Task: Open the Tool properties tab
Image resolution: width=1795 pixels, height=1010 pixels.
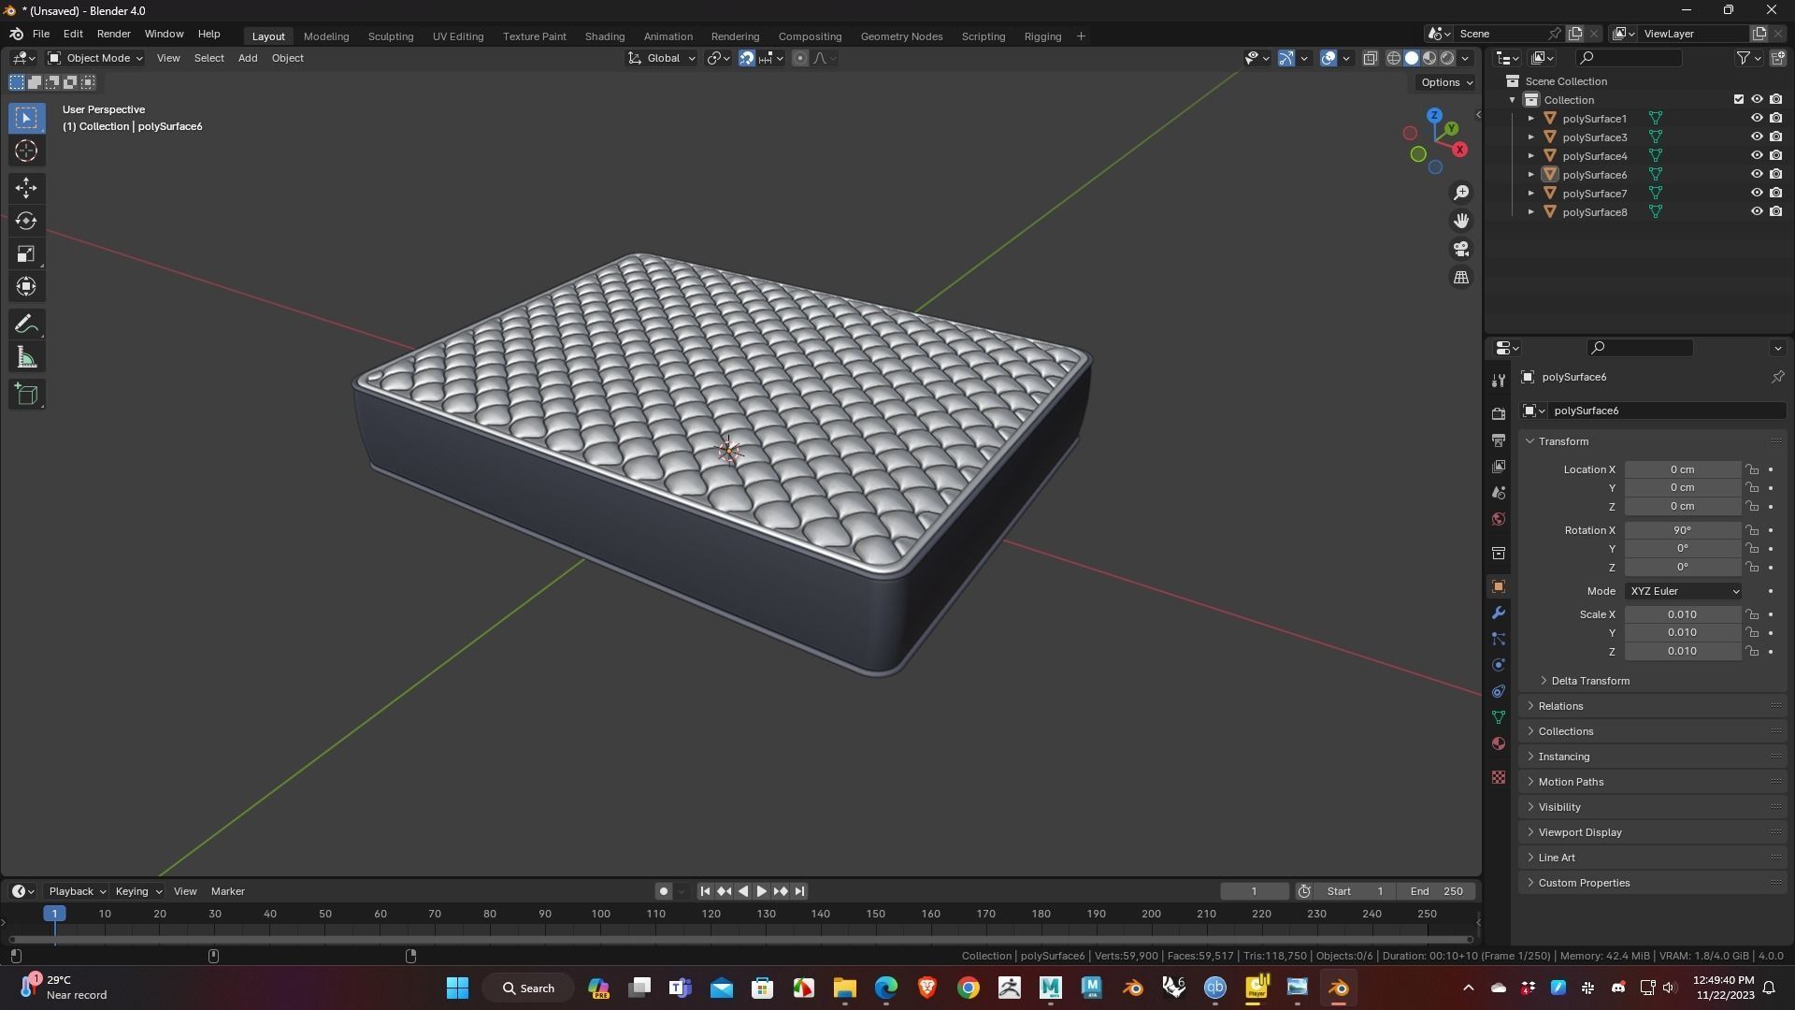Action: [1499, 380]
